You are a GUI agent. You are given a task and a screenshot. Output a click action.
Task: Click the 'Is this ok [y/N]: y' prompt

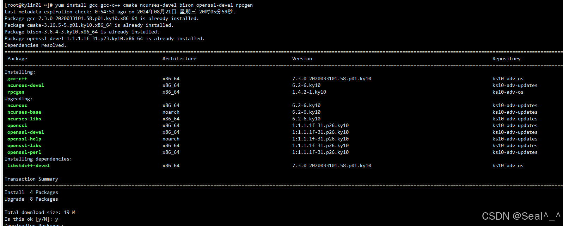pyautogui.click(x=31, y=219)
